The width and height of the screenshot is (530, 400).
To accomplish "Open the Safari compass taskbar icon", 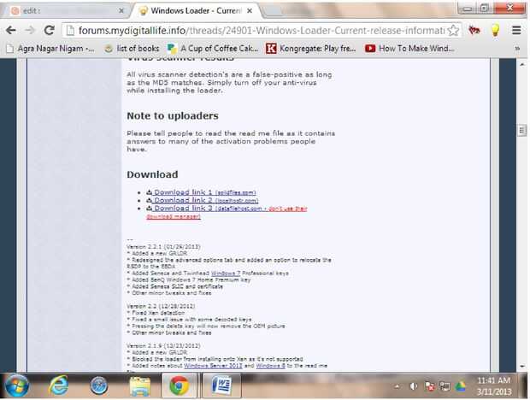I will point(99,385).
